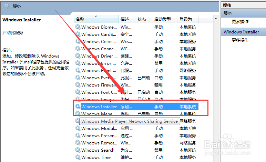Viewport: 266px width, 162px height.
Task: Click gear icon of Windows Presen... row
Action: click(x=78, y=135)
